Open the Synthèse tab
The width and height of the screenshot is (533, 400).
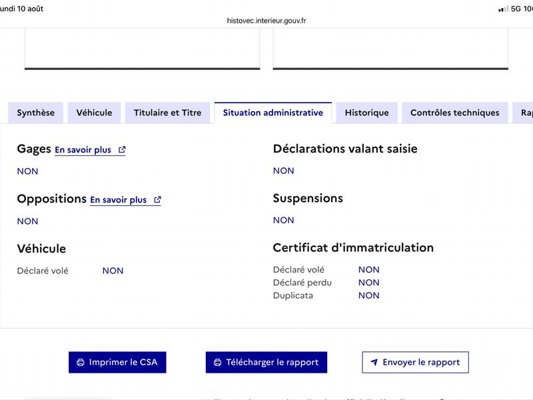(36, 113)
